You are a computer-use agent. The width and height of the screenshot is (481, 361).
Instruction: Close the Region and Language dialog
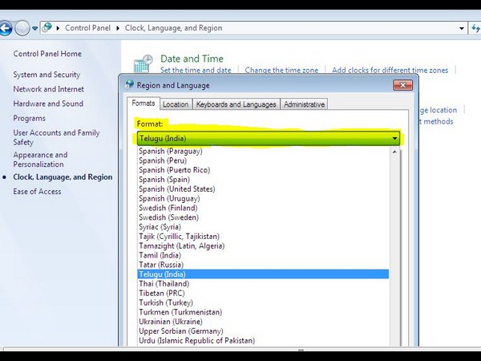coord(402,85)
